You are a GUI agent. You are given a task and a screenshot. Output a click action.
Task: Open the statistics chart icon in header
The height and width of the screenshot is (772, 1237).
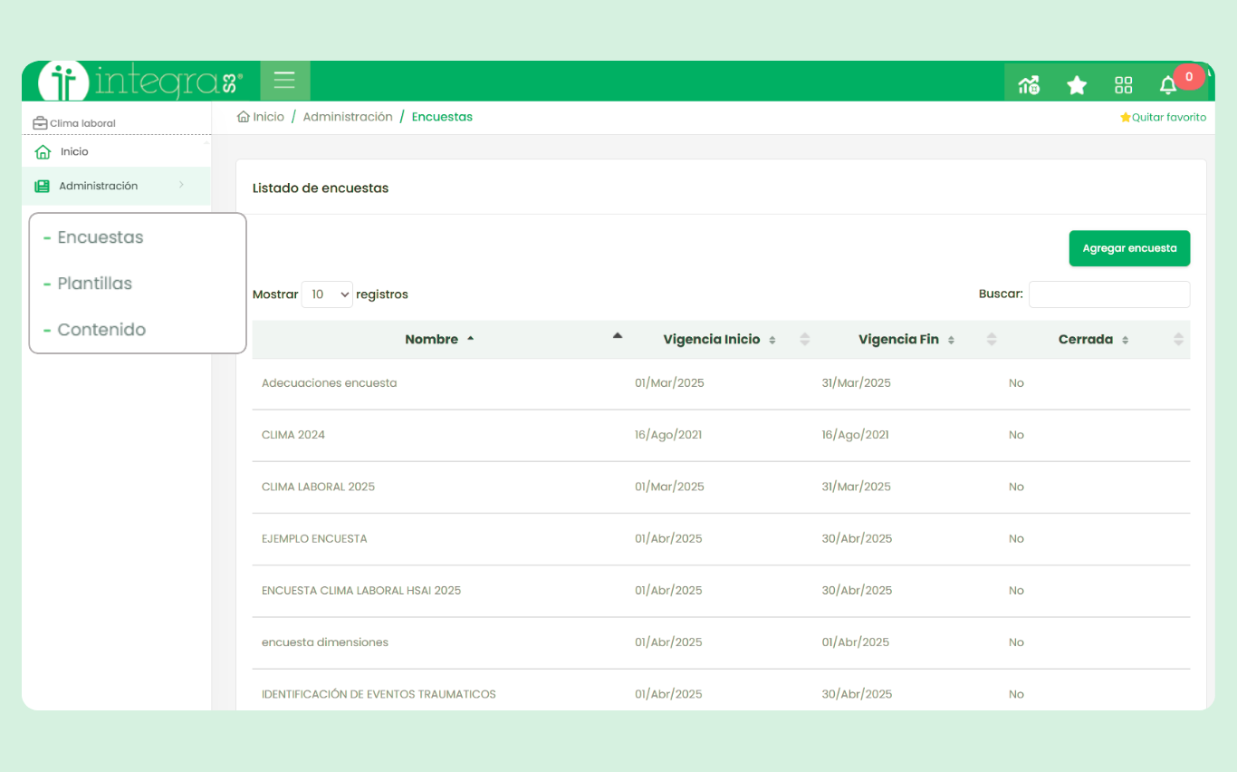[1029, 85]
